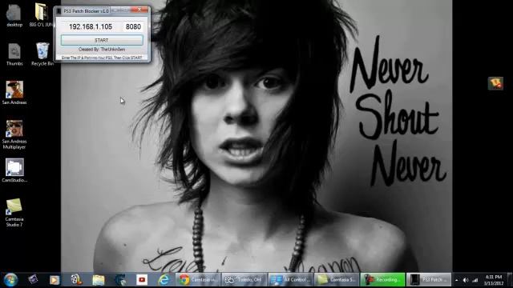The height and width of the screenshot is (288, 513).
Task: Focus the IP address field showing 192.168.1.105
Action: 91,26
